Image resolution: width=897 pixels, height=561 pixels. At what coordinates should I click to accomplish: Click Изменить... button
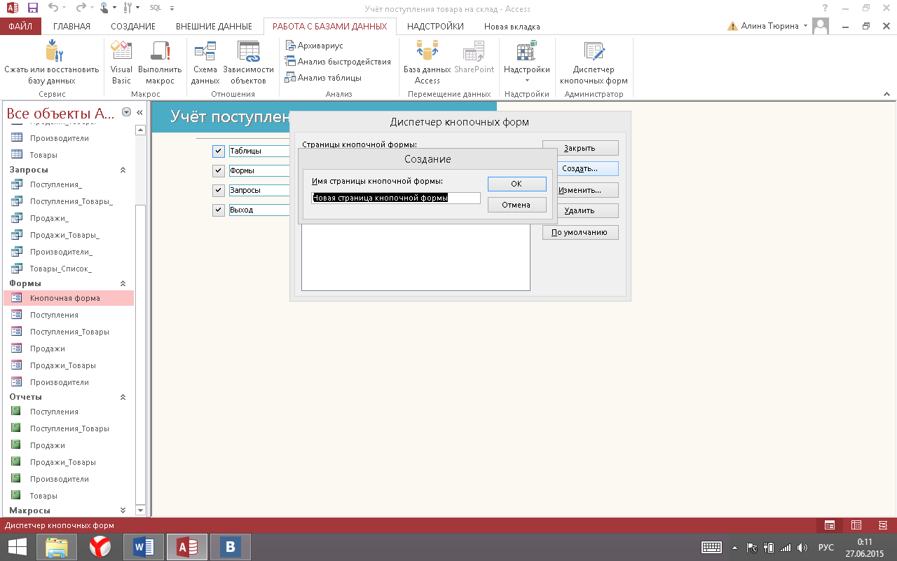[x=580, y=190]
